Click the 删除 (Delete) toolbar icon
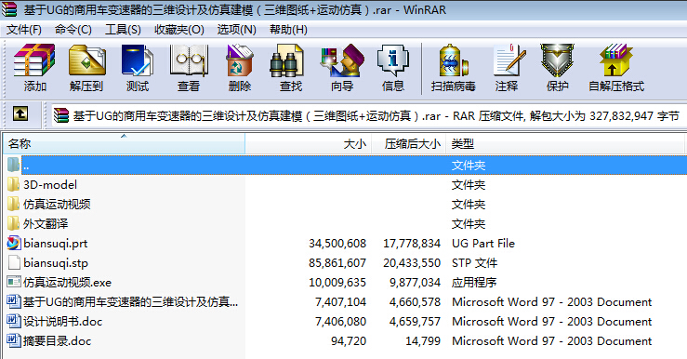 [239, 61]
